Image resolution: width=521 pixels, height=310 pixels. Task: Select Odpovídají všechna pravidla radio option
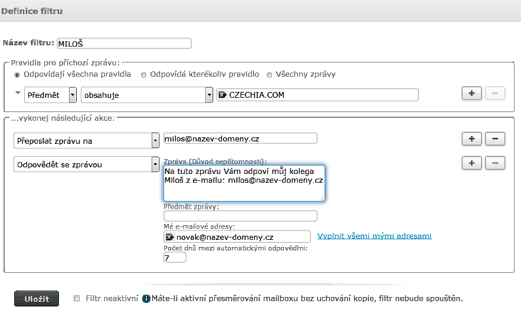(x=17, y=75)
